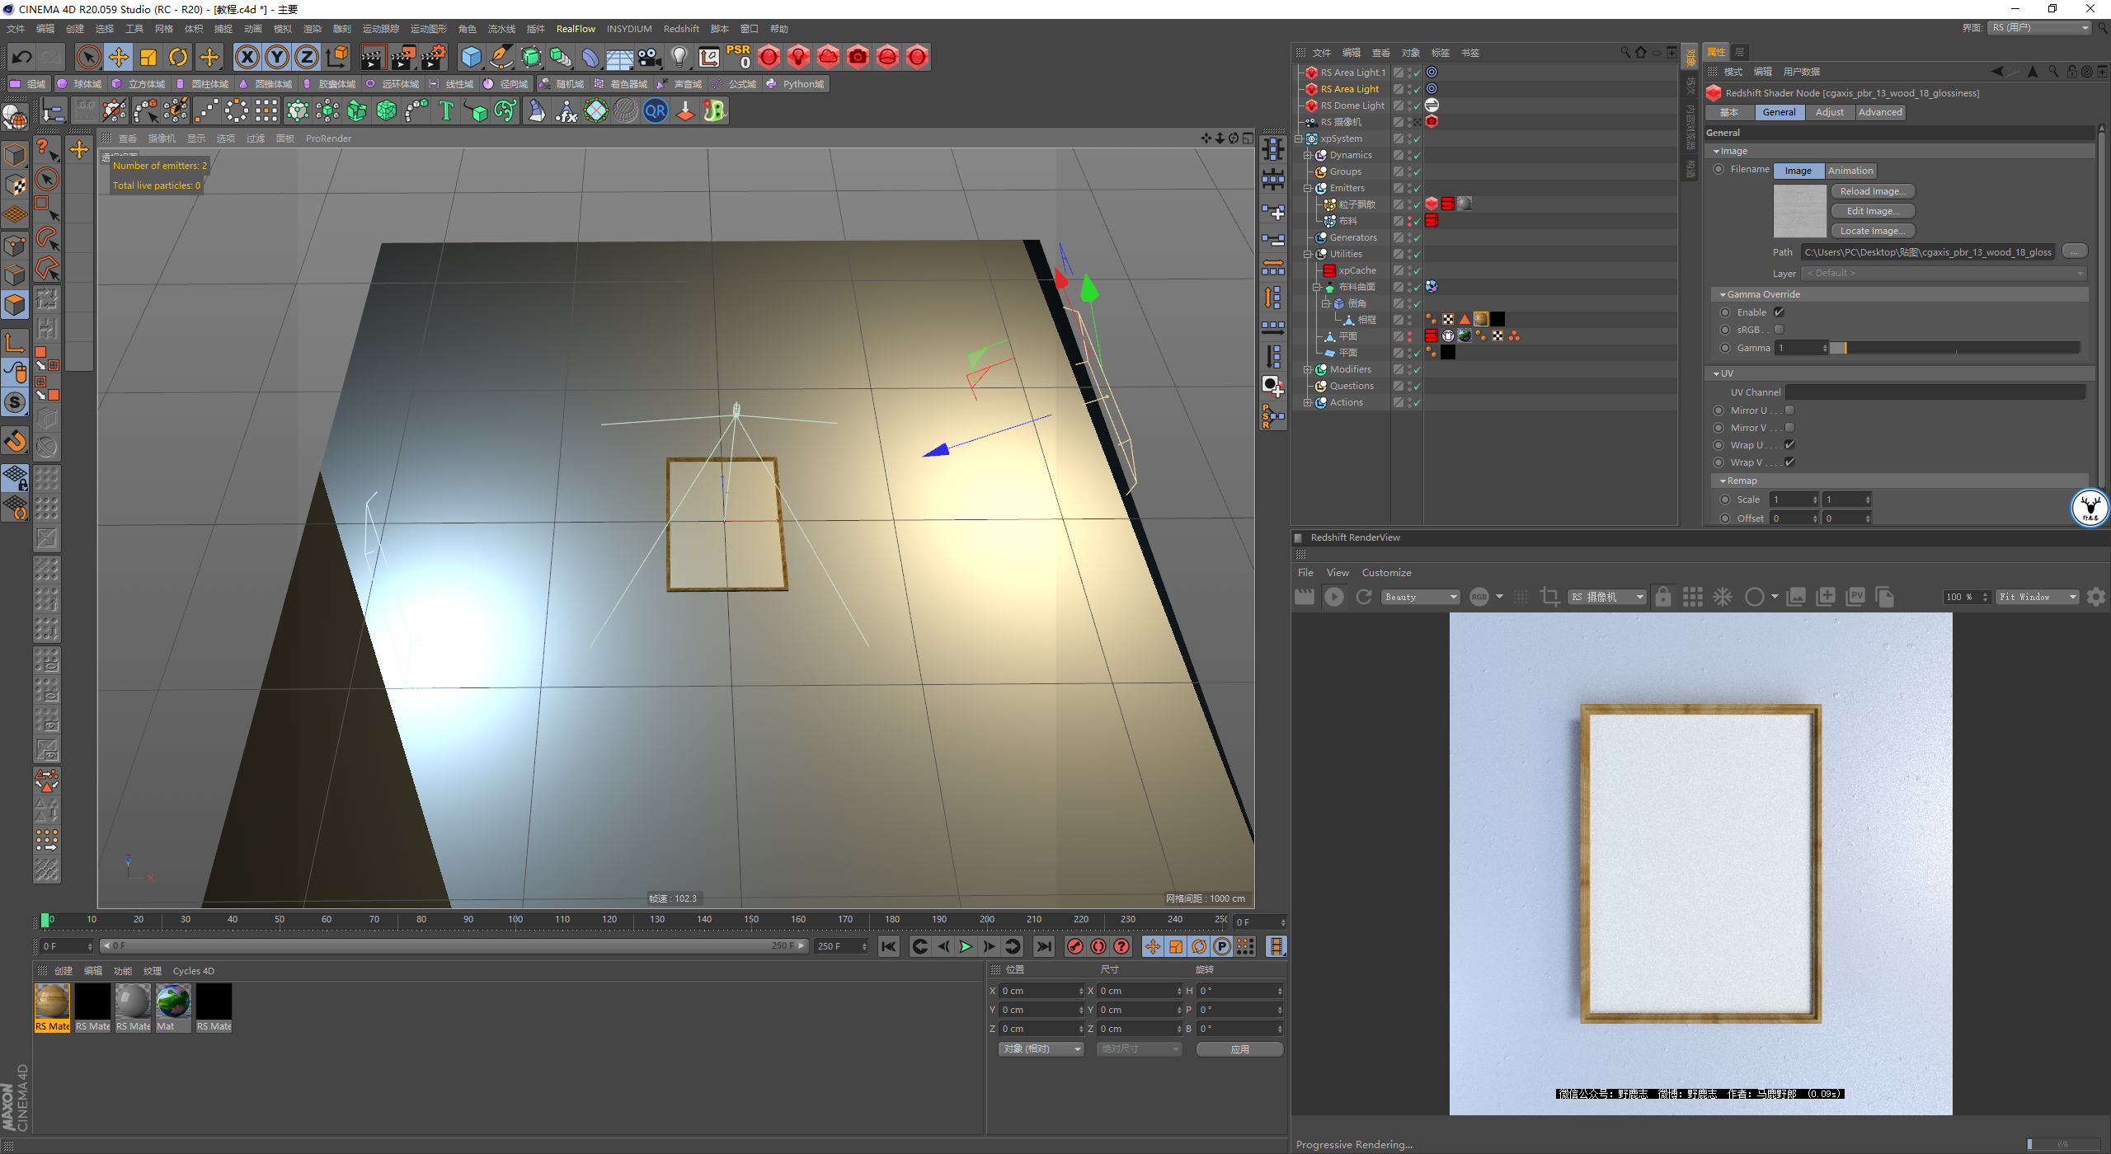Click the RenderView lock icon

1662,597
